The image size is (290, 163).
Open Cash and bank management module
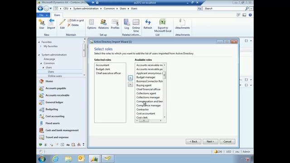pos(62,130)
